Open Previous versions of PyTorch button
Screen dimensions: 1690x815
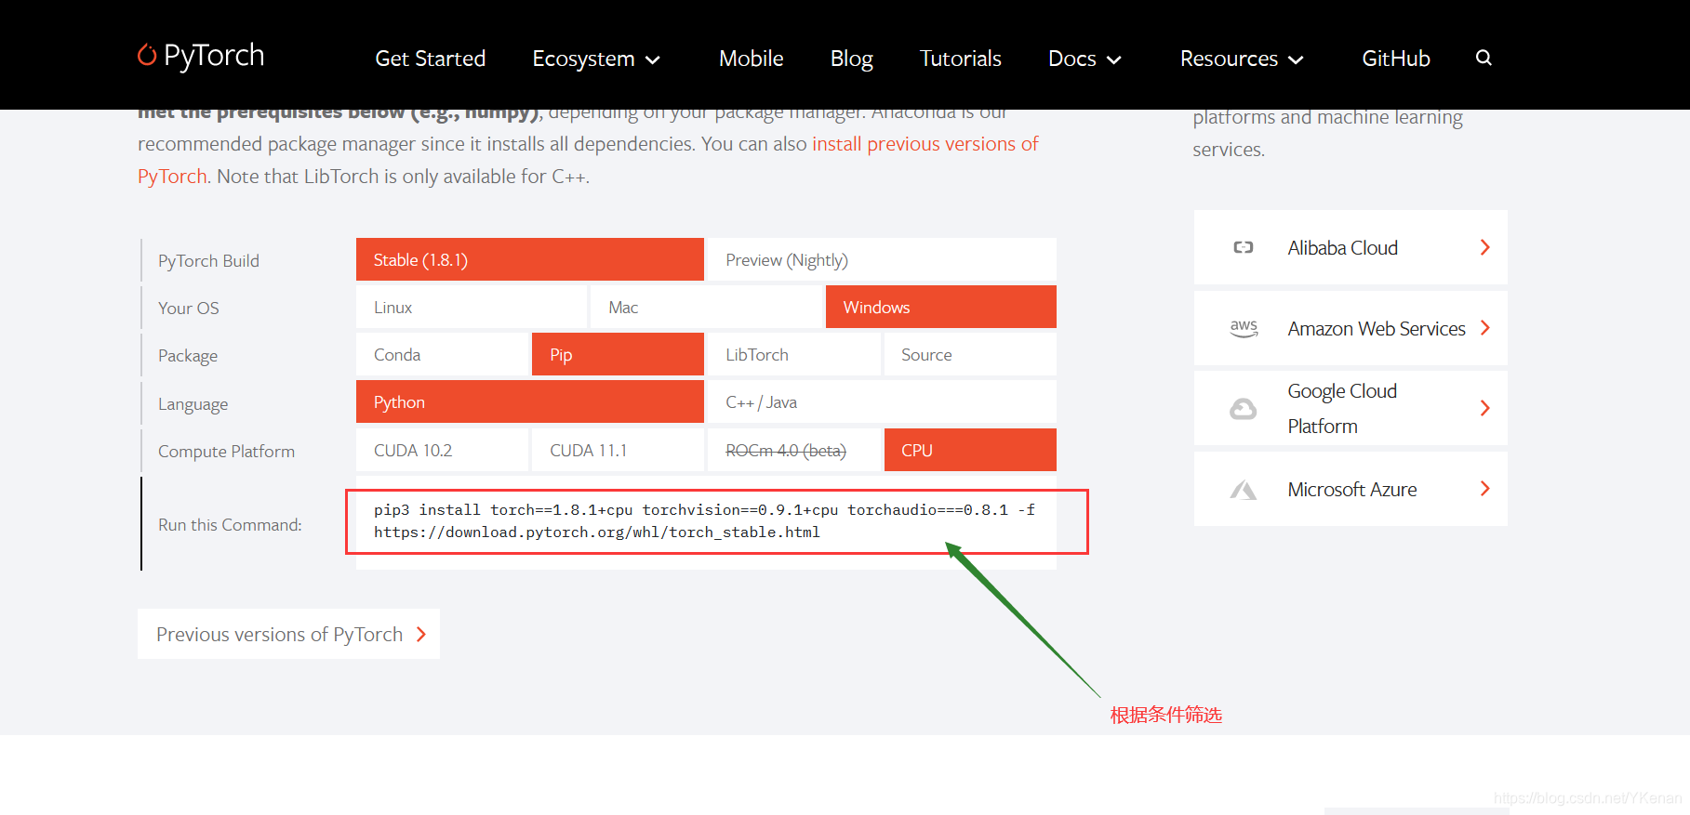tap(288, 634)
